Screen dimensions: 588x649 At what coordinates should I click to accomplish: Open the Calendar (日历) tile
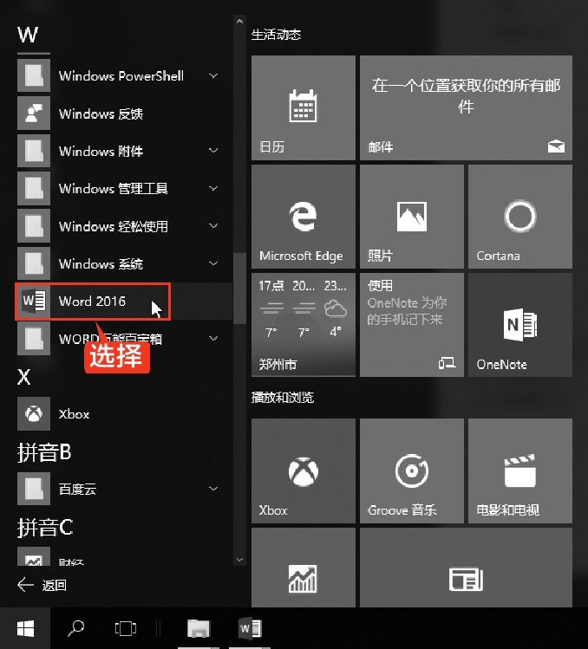(303, 107)
